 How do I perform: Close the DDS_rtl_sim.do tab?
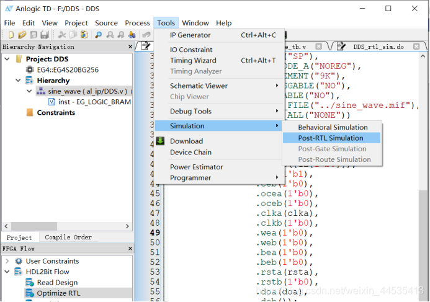click(x=416, y=47)
